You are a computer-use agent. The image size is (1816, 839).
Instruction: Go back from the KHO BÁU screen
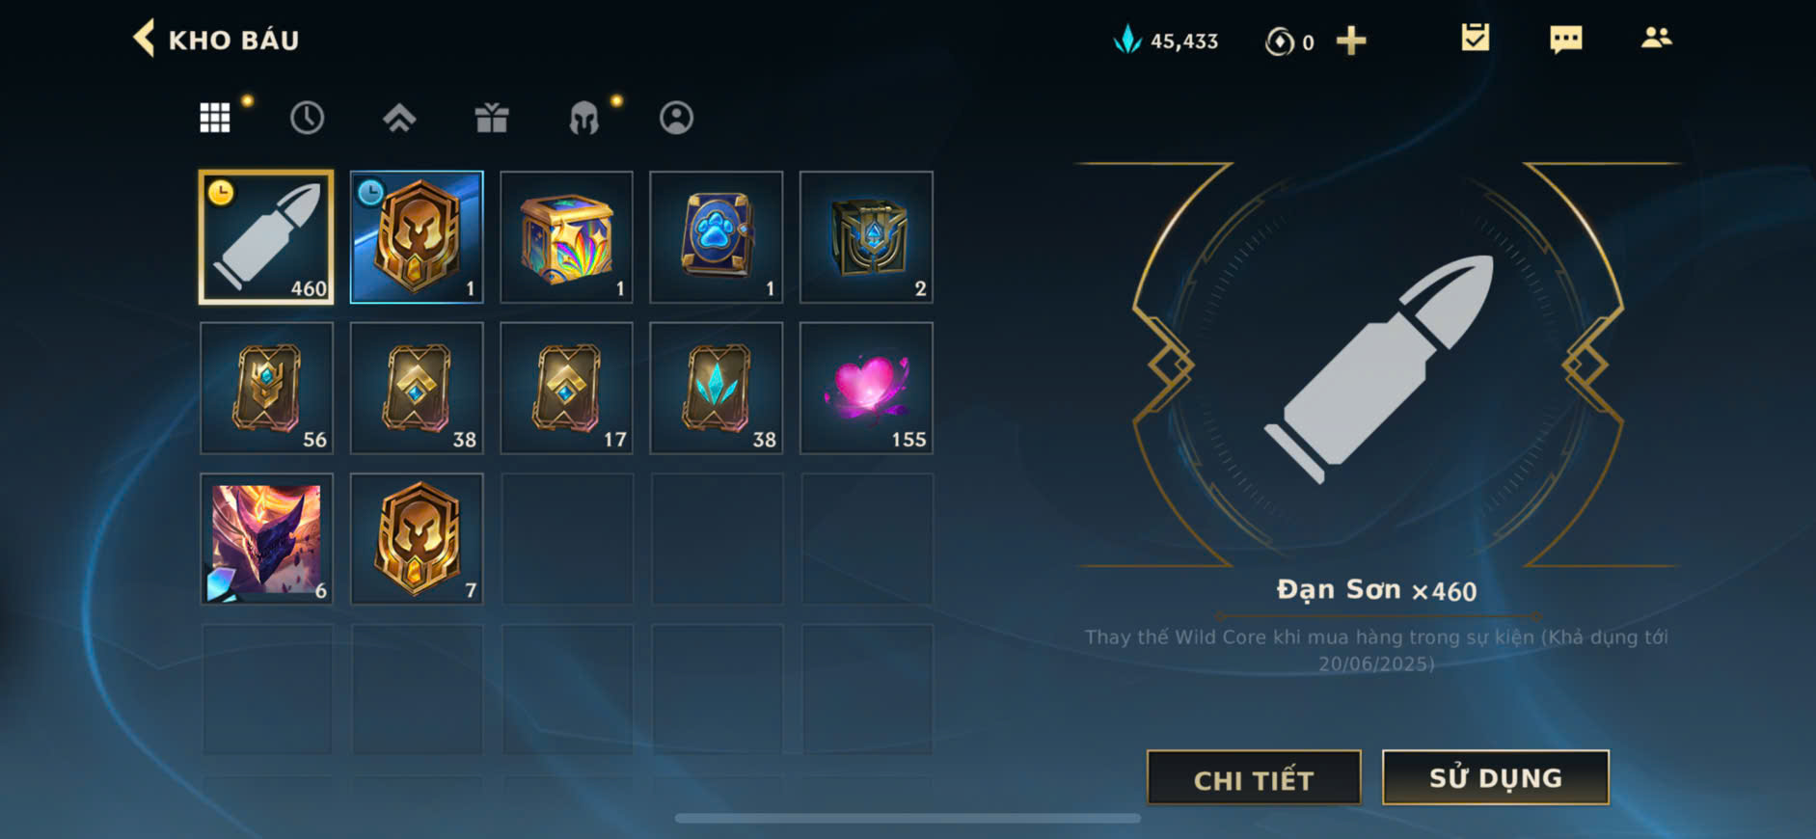144,39
